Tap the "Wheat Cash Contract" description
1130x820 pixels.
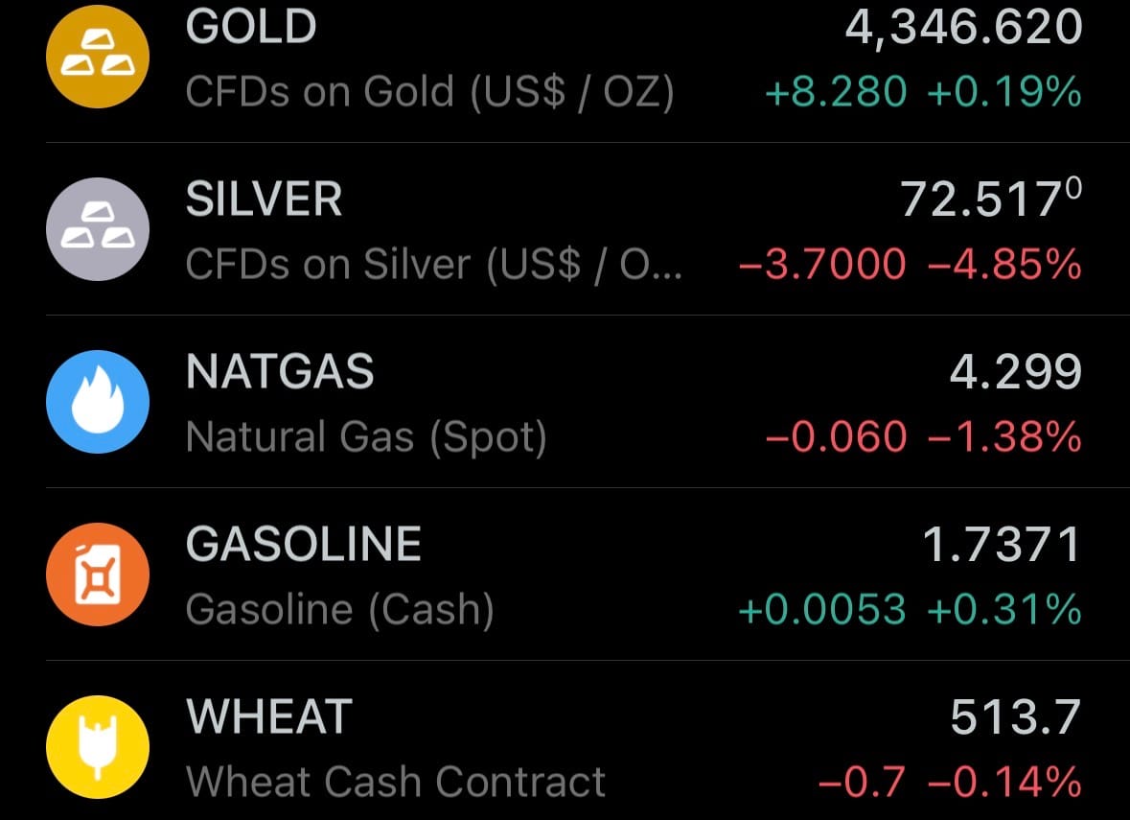click(x=396, y=782)
